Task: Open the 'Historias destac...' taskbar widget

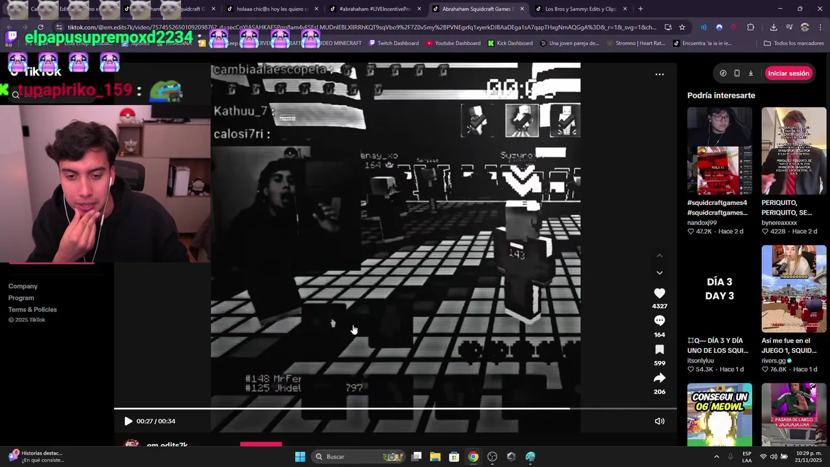Action: click(x=36, y=457)
